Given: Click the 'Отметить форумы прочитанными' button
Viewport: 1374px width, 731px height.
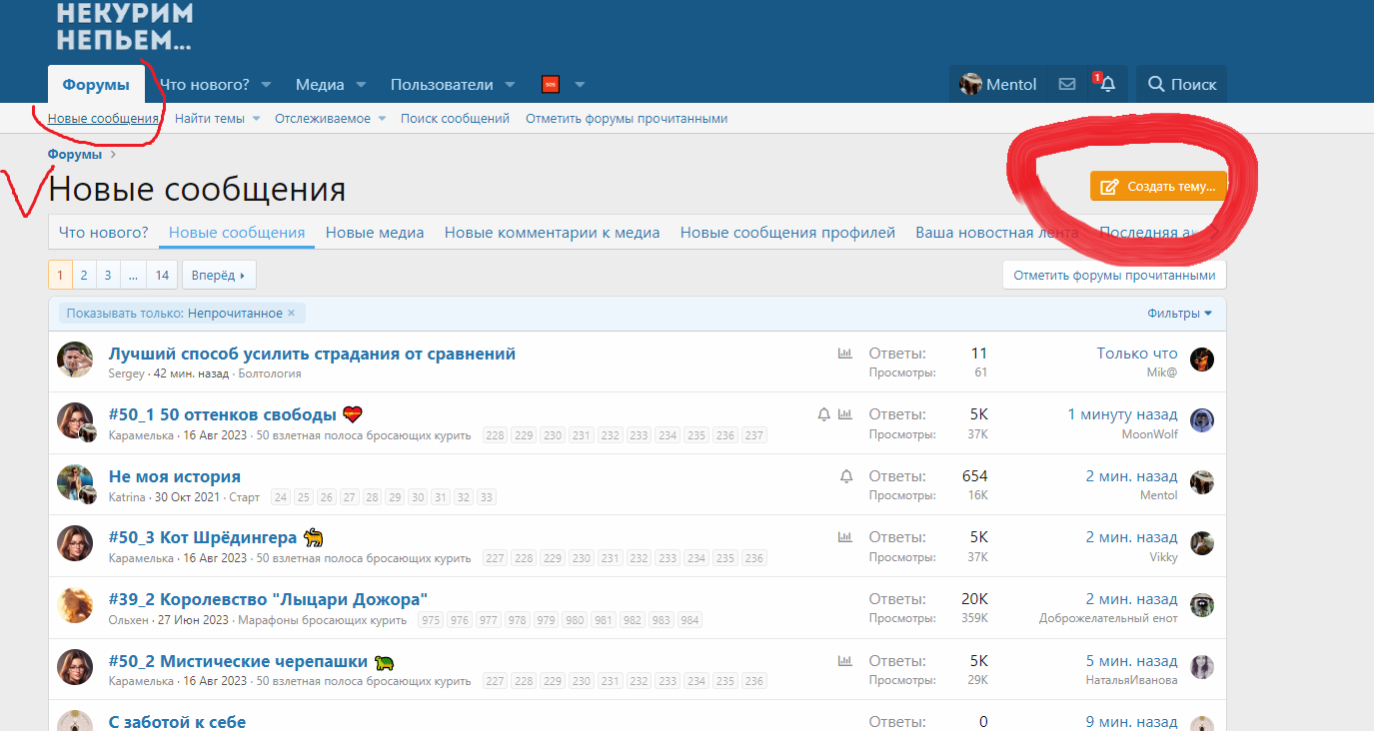Looking at the screenshot, I should click(x=1114, y=276).
